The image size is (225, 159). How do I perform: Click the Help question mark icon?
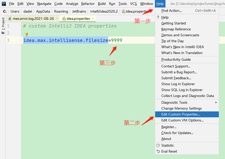coord(158,17)
